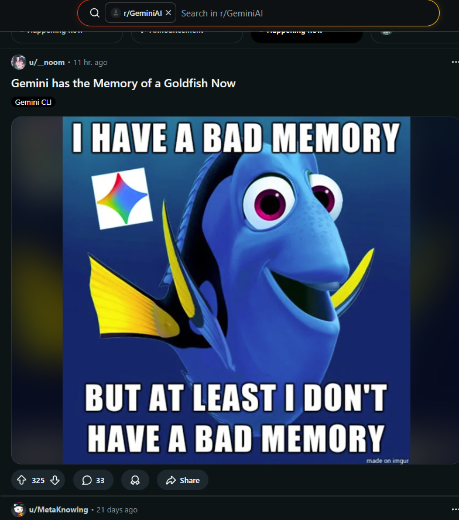Open u/__noom's avatar

point(18,62)
